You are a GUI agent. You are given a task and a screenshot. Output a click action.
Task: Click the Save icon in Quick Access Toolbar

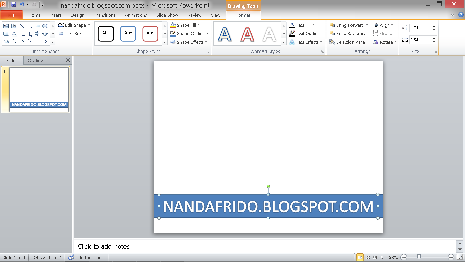(14, 5)
